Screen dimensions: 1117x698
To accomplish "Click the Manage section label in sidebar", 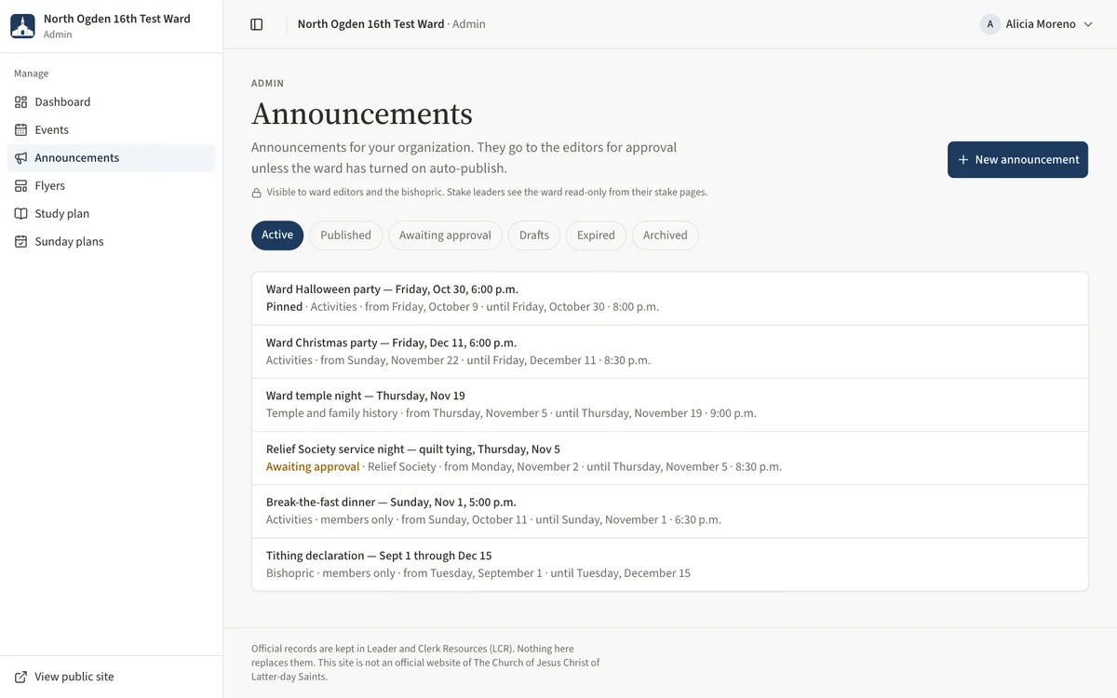I will (x=32, y=74).
